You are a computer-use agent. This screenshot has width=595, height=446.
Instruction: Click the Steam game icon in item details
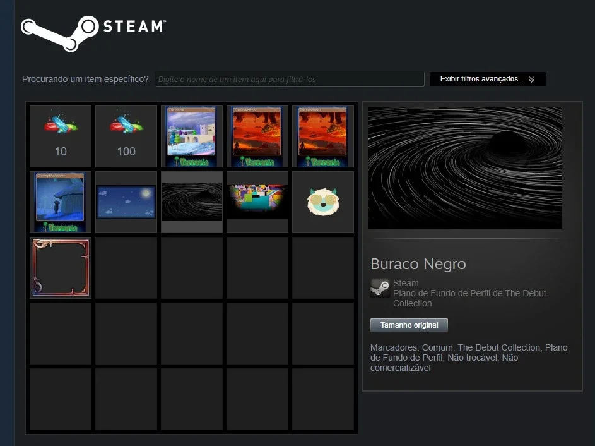click(380, 288)
